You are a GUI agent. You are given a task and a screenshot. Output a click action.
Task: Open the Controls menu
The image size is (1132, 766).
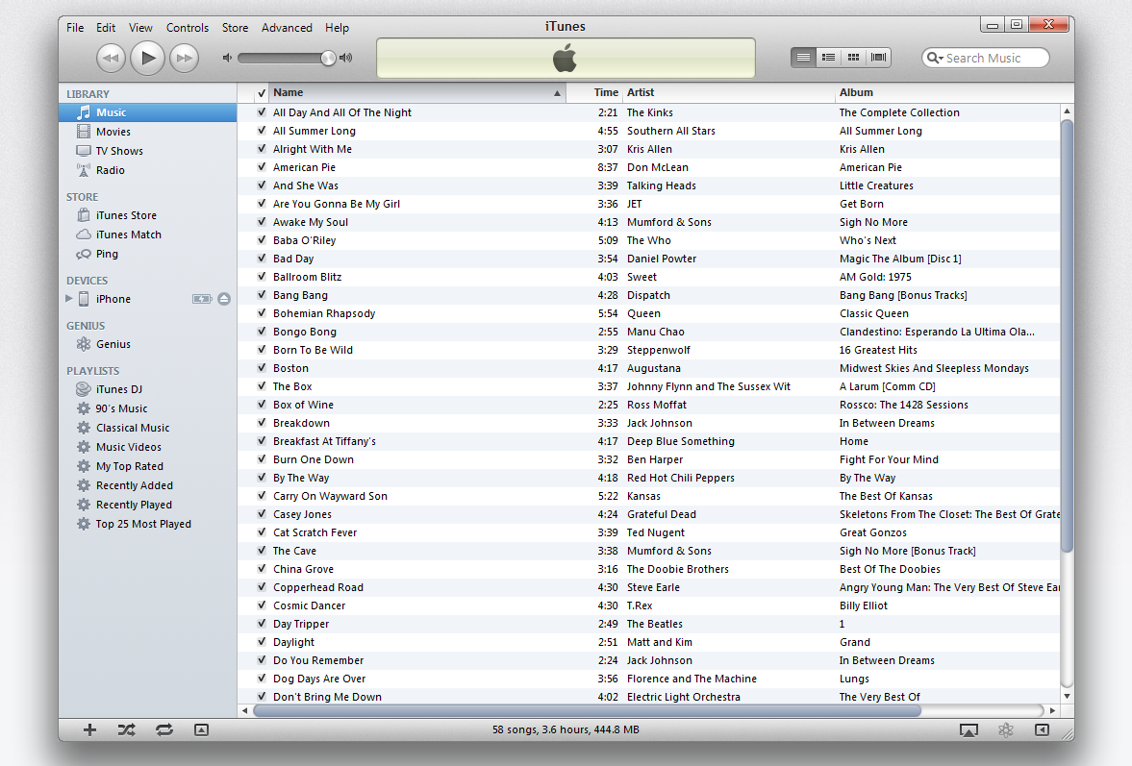pos(187,28)
